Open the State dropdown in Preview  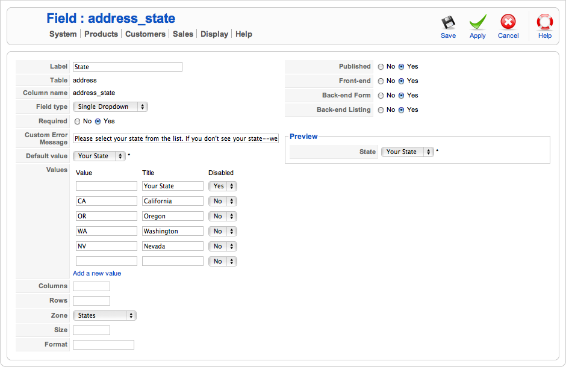coord(408,152)
